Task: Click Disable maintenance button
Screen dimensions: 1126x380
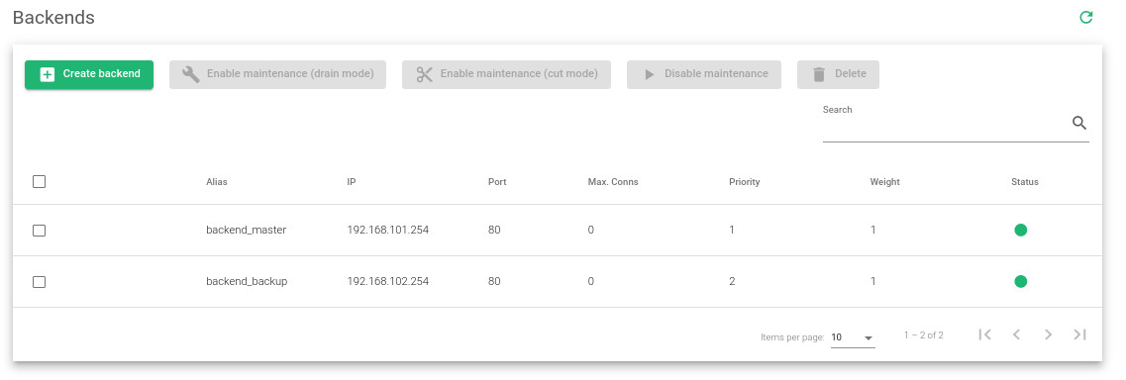Action: pyautogui.click(x=704, y=74)
